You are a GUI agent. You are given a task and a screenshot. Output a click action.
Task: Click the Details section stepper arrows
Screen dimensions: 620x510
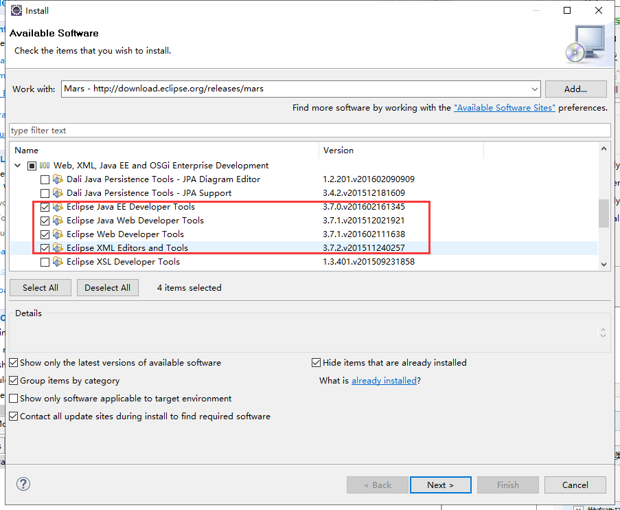tap(603, 332)
